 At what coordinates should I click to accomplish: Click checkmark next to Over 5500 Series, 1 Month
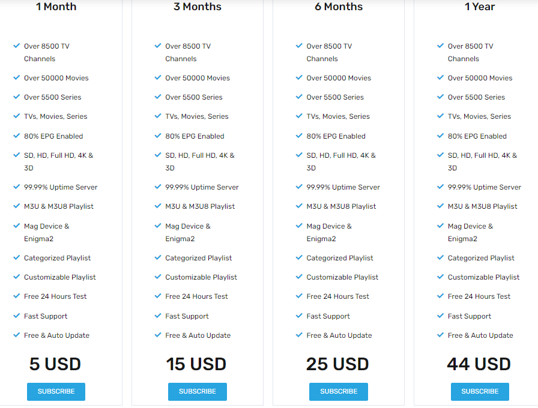pyautogui.click(x=16, y=97)
